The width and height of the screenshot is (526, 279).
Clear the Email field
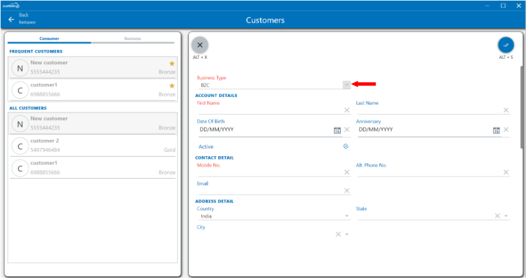click(x=347, y=190)
